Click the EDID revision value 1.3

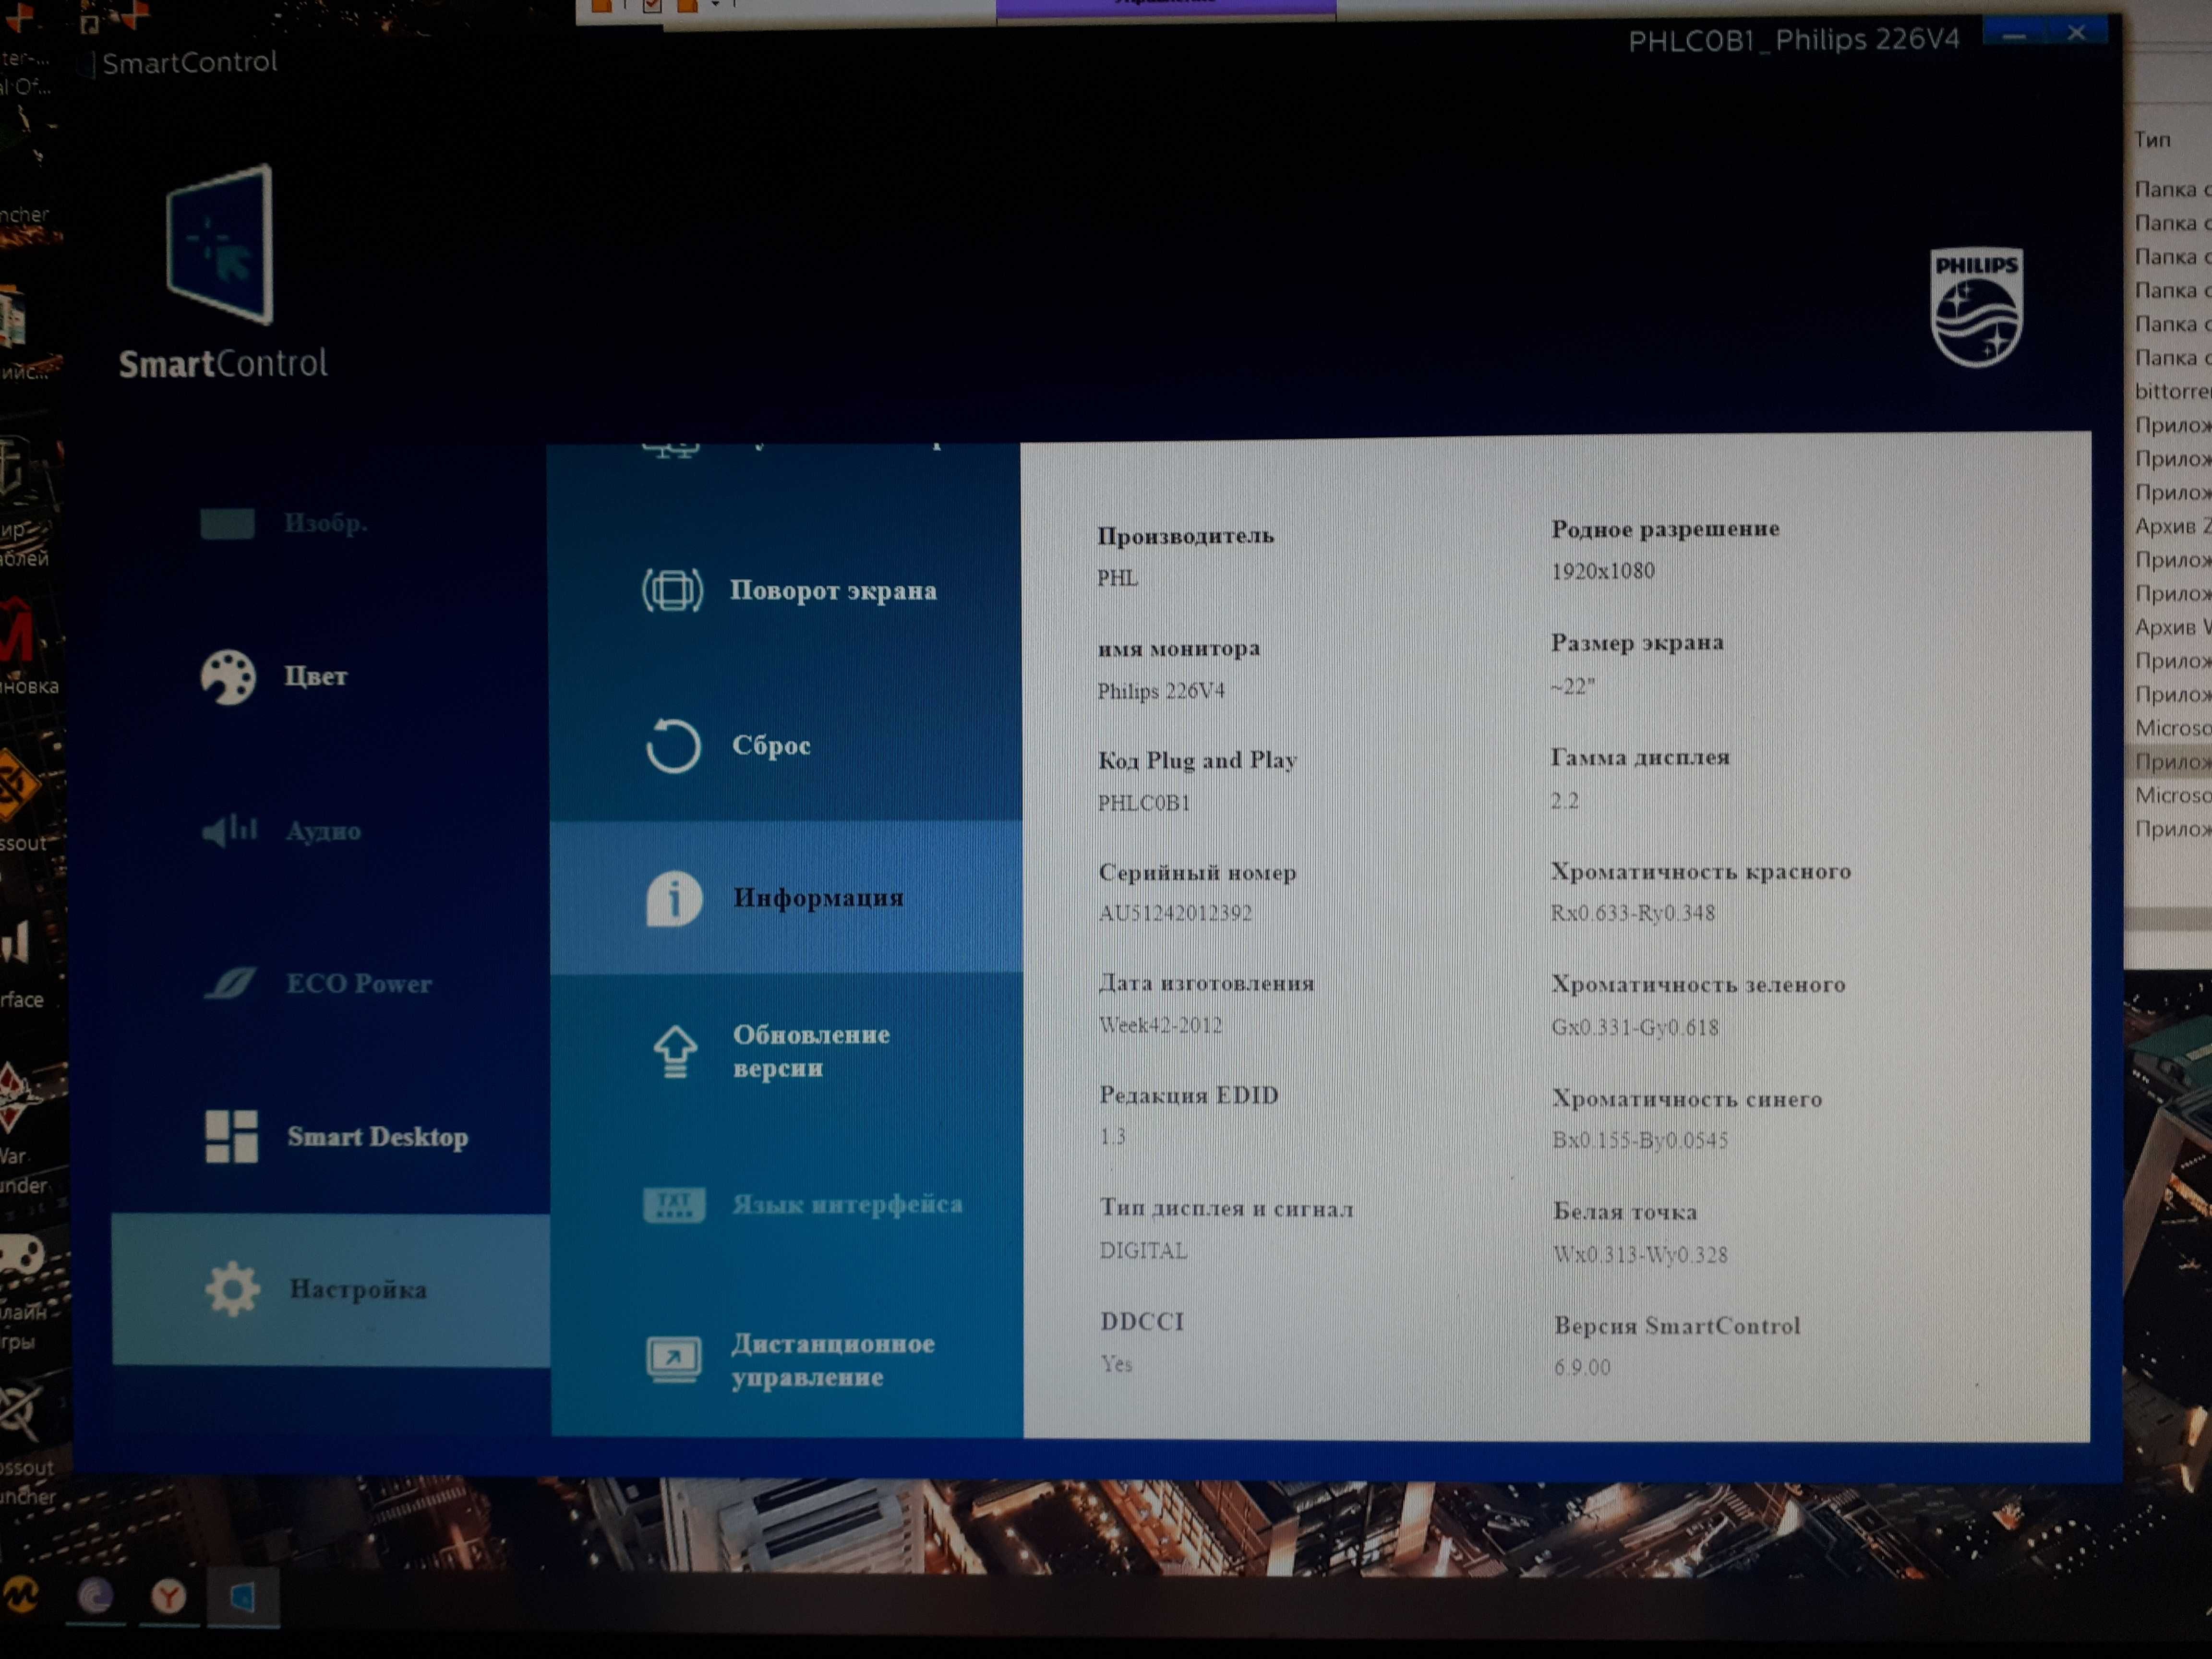(x=1113, y=1137)
